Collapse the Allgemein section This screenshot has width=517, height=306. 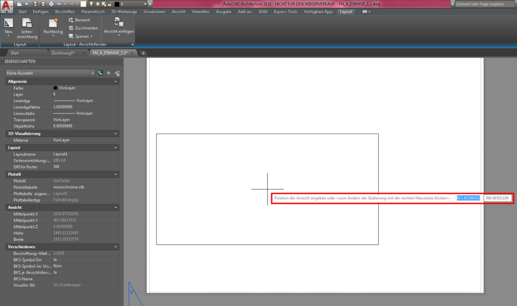(116, 81)
